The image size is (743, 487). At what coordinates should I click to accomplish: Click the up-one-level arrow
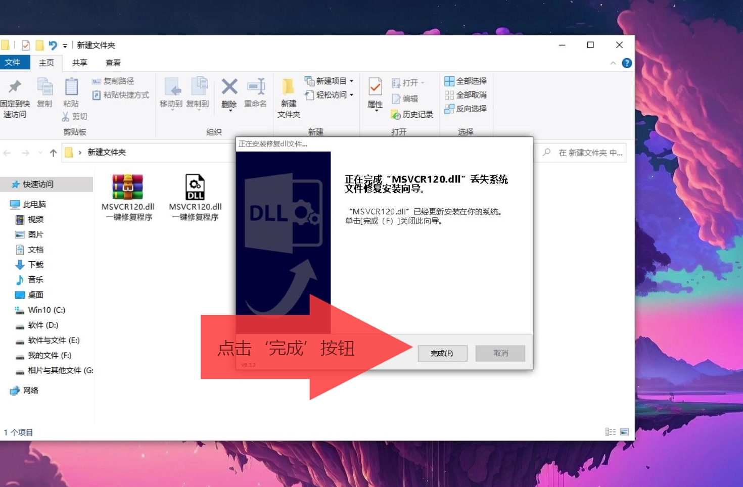click(53, 153)
